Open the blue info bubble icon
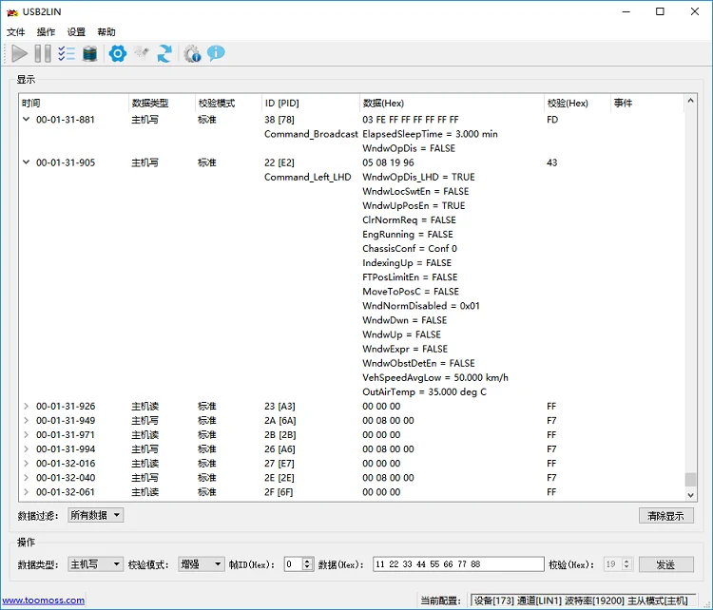The width and height of the screenshot is (713, 610). [x=216, y=53]
